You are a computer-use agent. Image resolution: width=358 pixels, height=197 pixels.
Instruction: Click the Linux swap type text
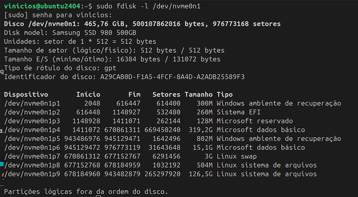(x=237, y=157)
